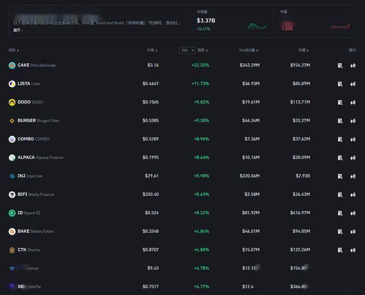Viewport: 365px width, 295px height.
Task: Click the $29.61 price in the INJ row
Action: click(x=152, y=176)
